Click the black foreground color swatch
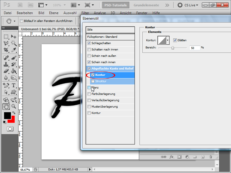The width and height of the screenshot is (231, 173). click(8, 116)
